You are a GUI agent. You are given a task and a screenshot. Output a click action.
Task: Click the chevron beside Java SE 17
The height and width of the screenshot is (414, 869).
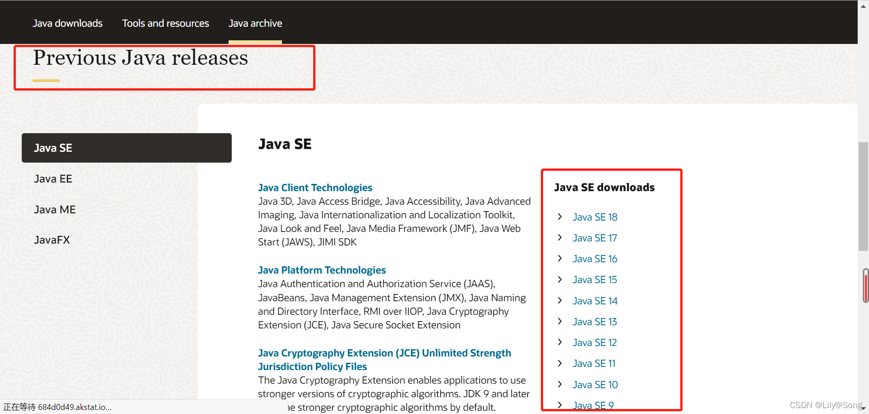pos(560,237)
